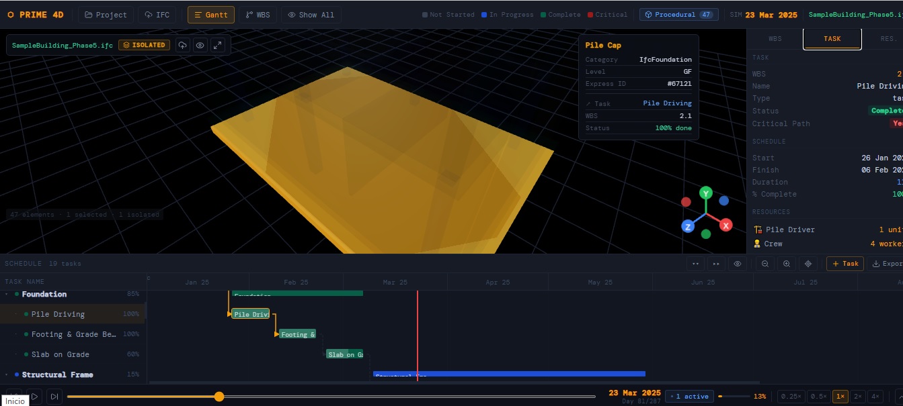
Task: Open the Procedural 47 dropdown
Action: [x=678, y=15]
